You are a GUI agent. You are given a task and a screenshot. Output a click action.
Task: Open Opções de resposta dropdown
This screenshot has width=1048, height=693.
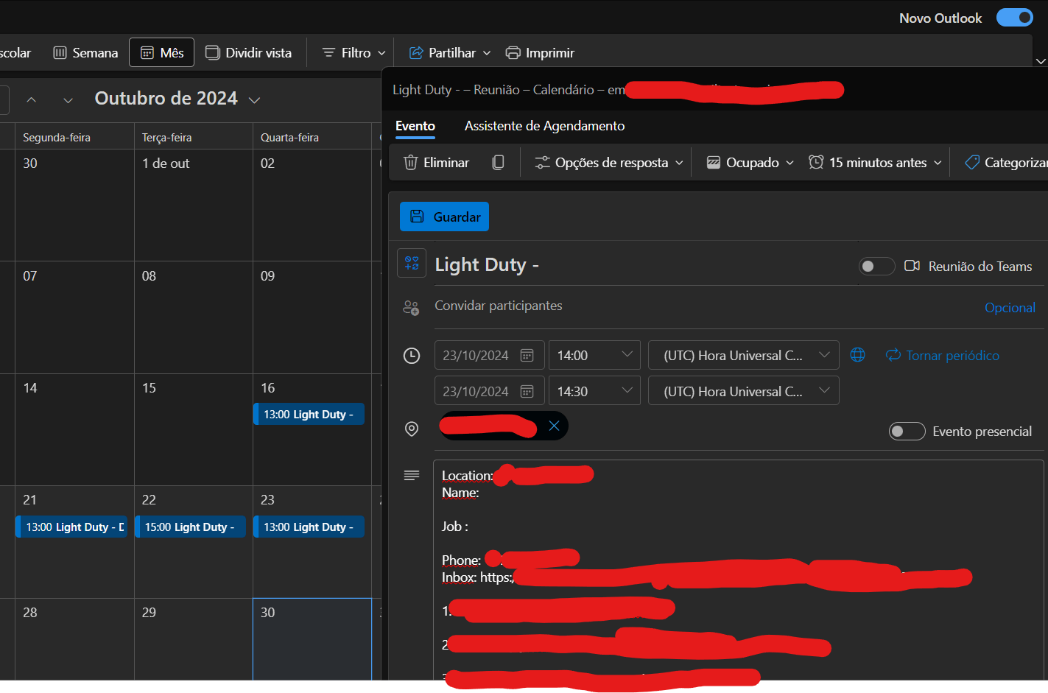coord(609,163)
